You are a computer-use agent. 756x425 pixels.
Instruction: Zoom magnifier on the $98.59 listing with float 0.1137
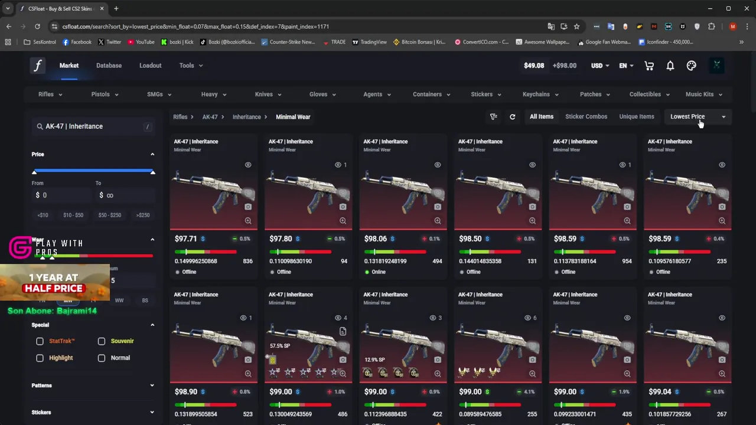click(627, 221)
